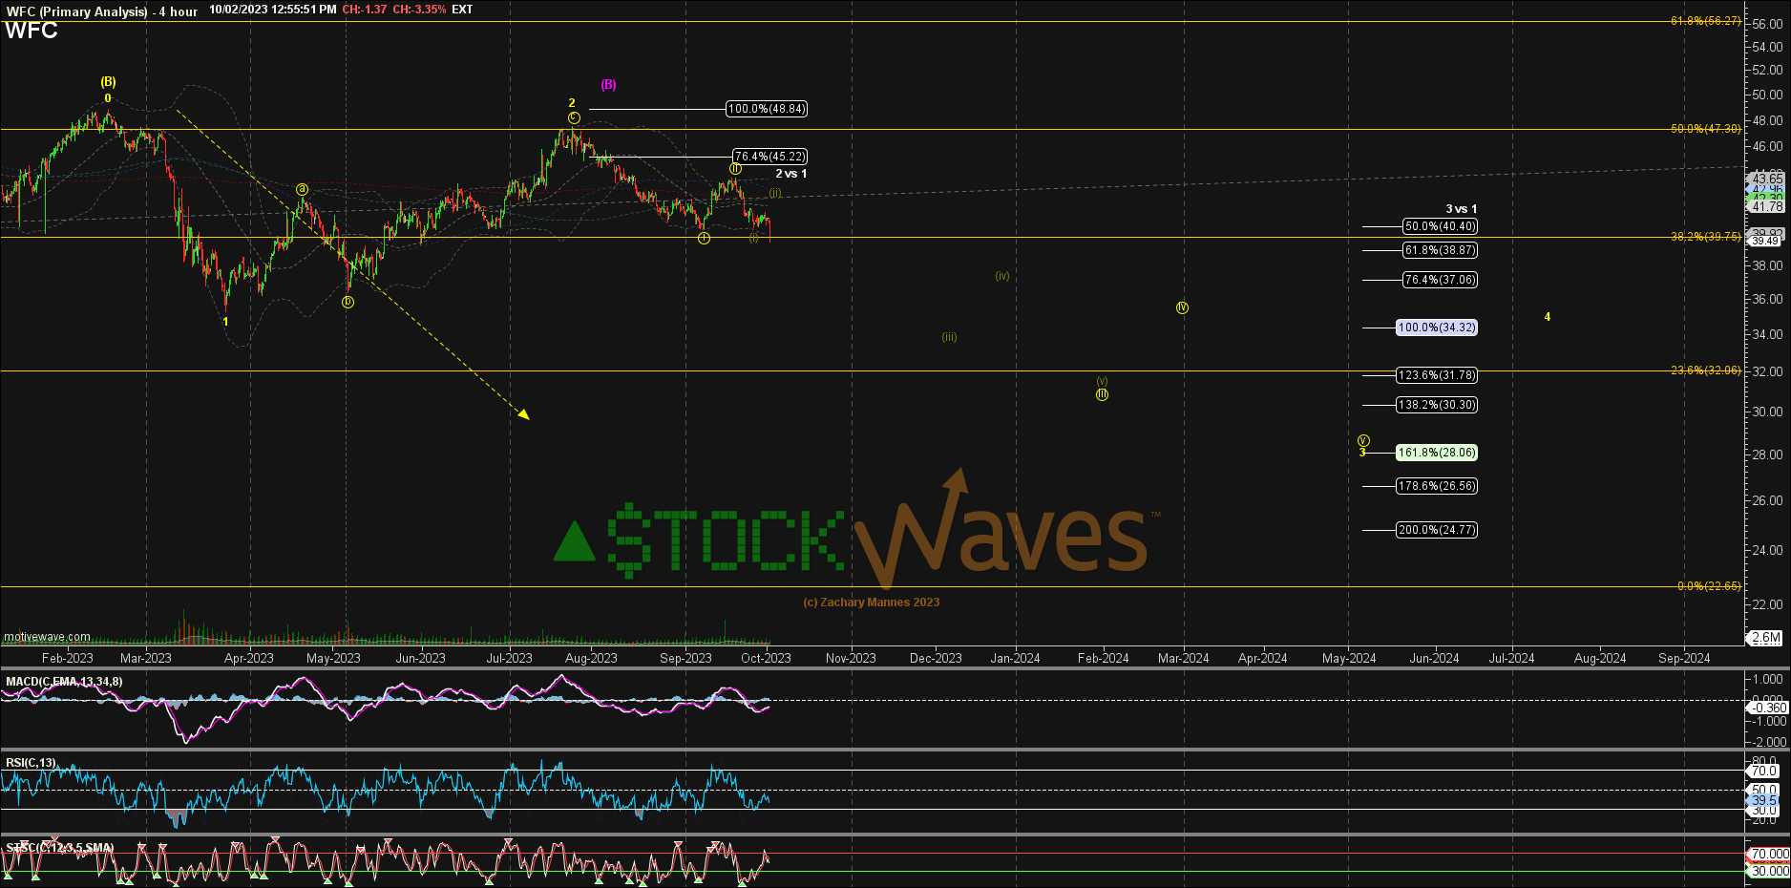Select the magenta (B) wave label
Viewport: 1791px width, 888px height.
coord(608,85)
